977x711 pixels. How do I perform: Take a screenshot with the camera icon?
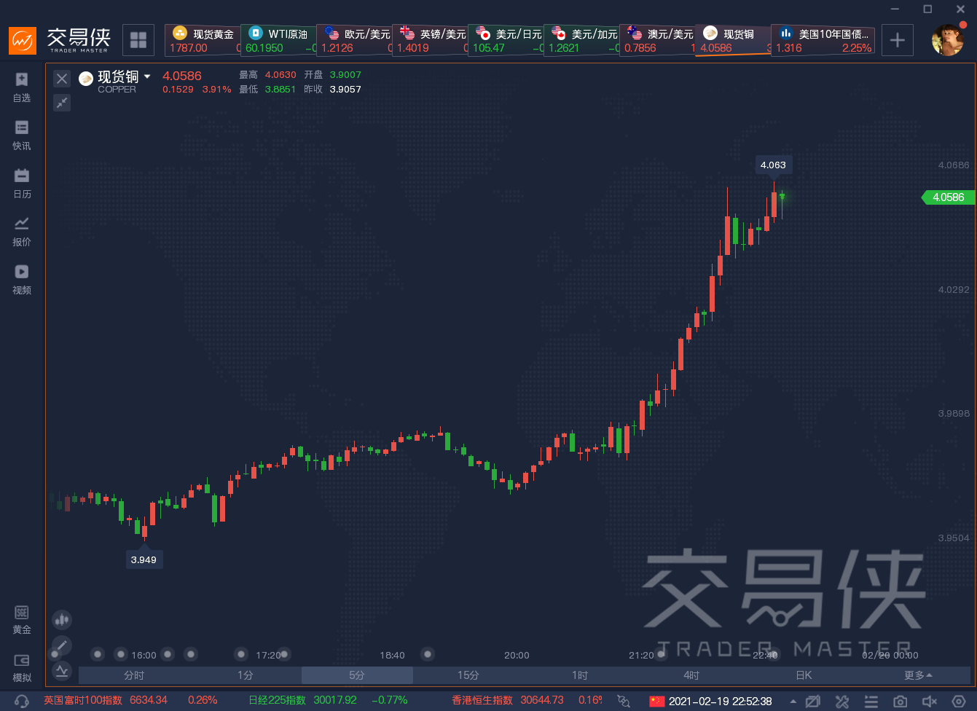901,702
